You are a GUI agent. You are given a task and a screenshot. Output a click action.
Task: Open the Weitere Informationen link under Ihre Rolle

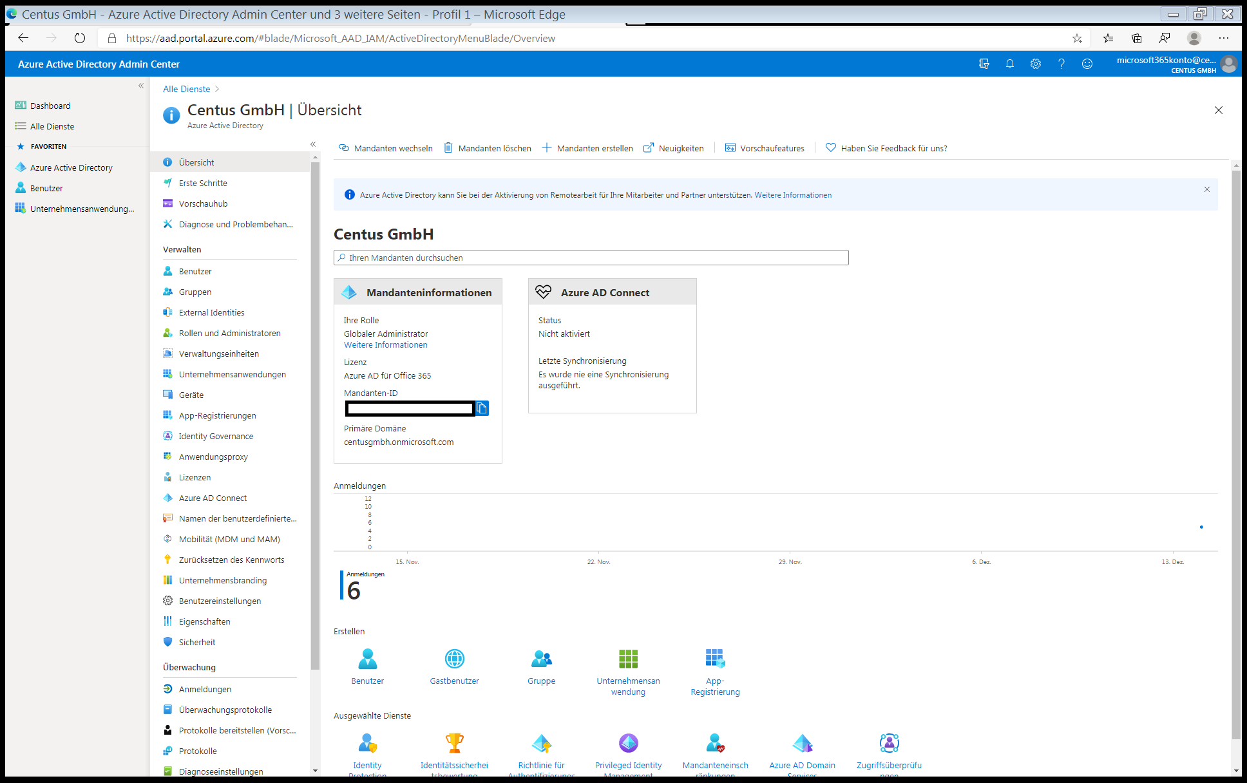386,344
